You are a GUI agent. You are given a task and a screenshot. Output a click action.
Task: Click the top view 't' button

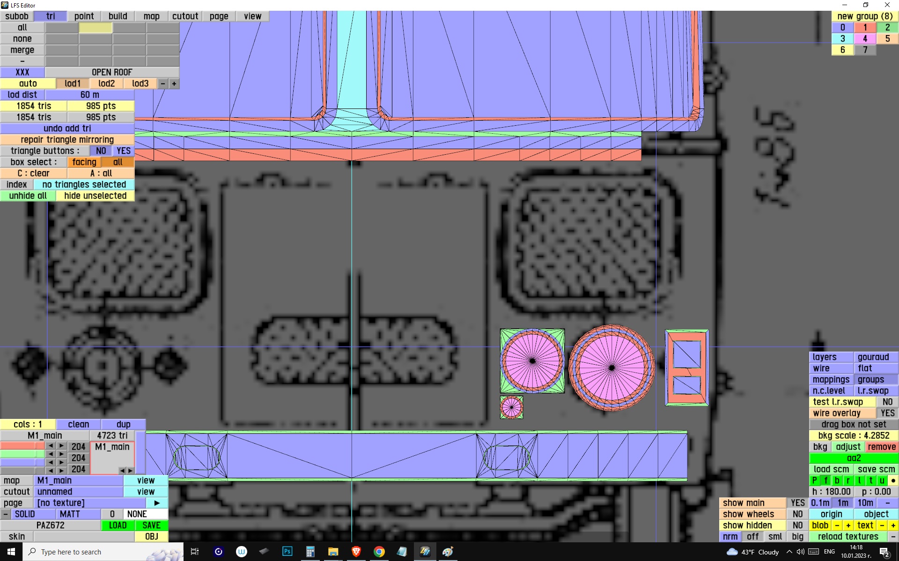(x=870, y=480)
